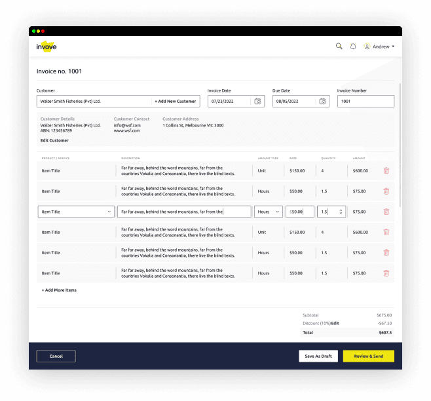Click the discount Edit link
431x401 pixels.
335,323
